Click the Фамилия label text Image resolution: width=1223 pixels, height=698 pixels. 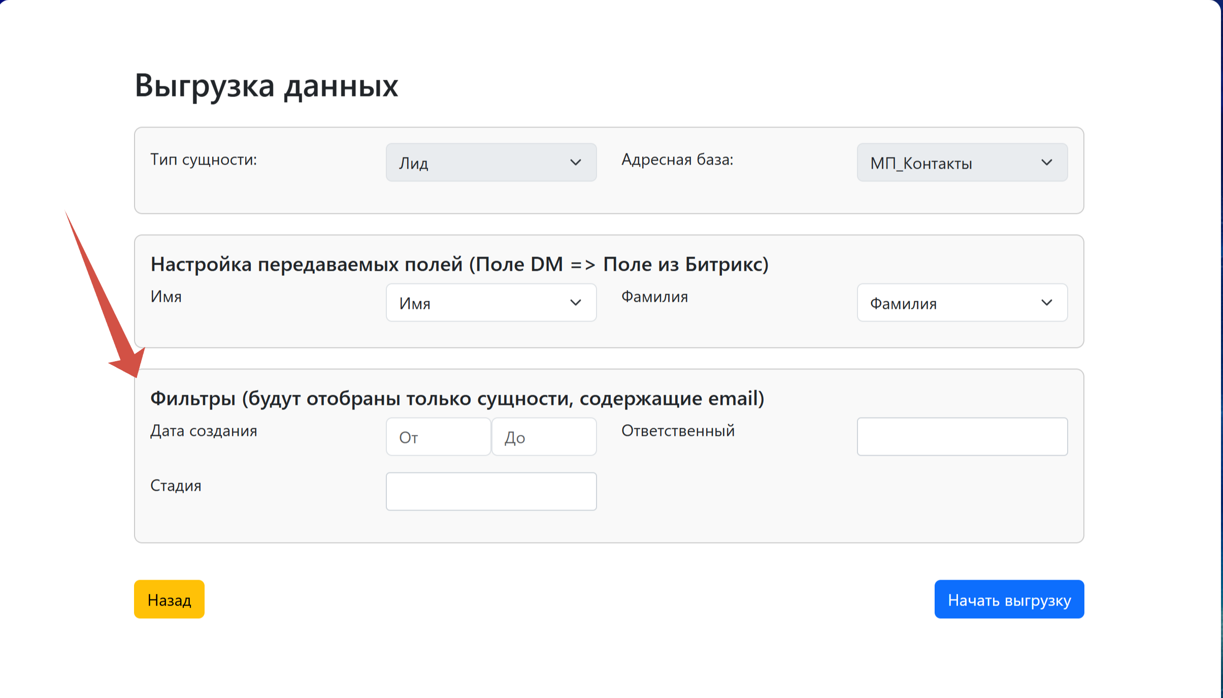coord(654,297)
